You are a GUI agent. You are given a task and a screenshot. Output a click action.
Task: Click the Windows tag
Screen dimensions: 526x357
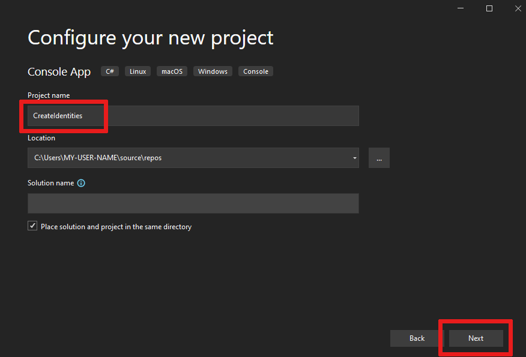[213, 71]
